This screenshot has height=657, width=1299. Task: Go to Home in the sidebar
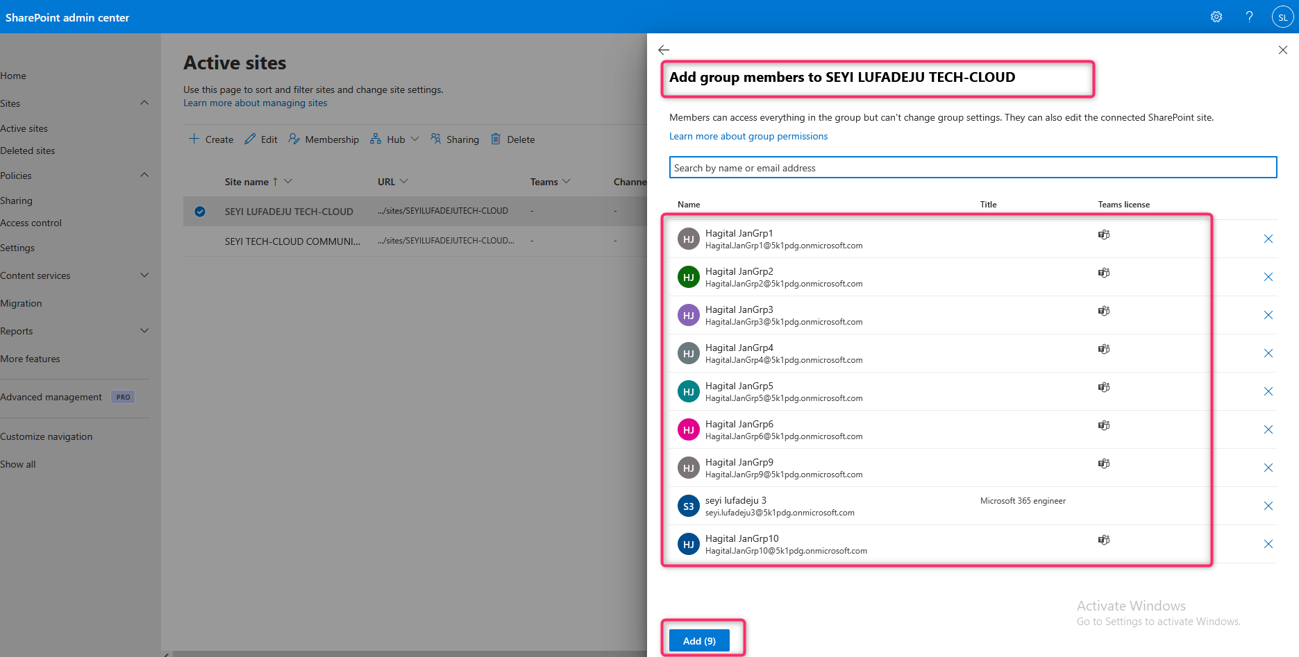[13, 76]
